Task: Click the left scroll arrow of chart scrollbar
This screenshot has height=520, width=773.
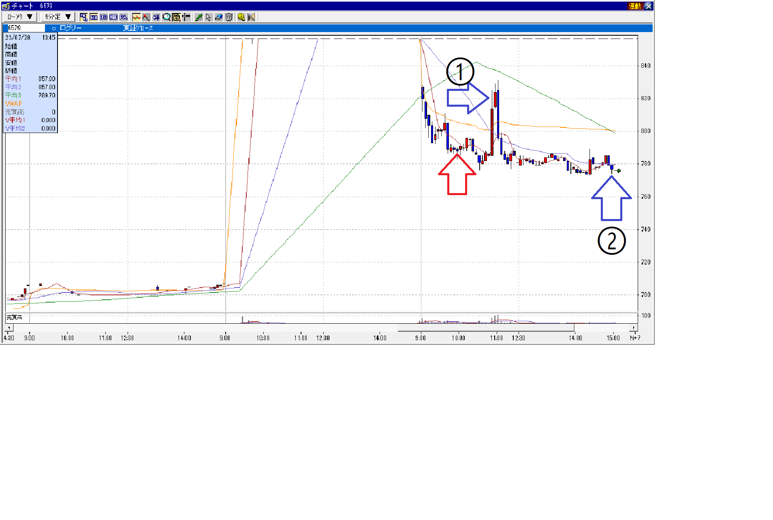Action: coord(9,328)
